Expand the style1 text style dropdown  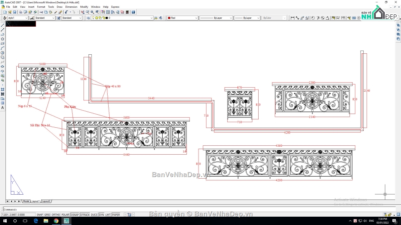pos(26,18)
